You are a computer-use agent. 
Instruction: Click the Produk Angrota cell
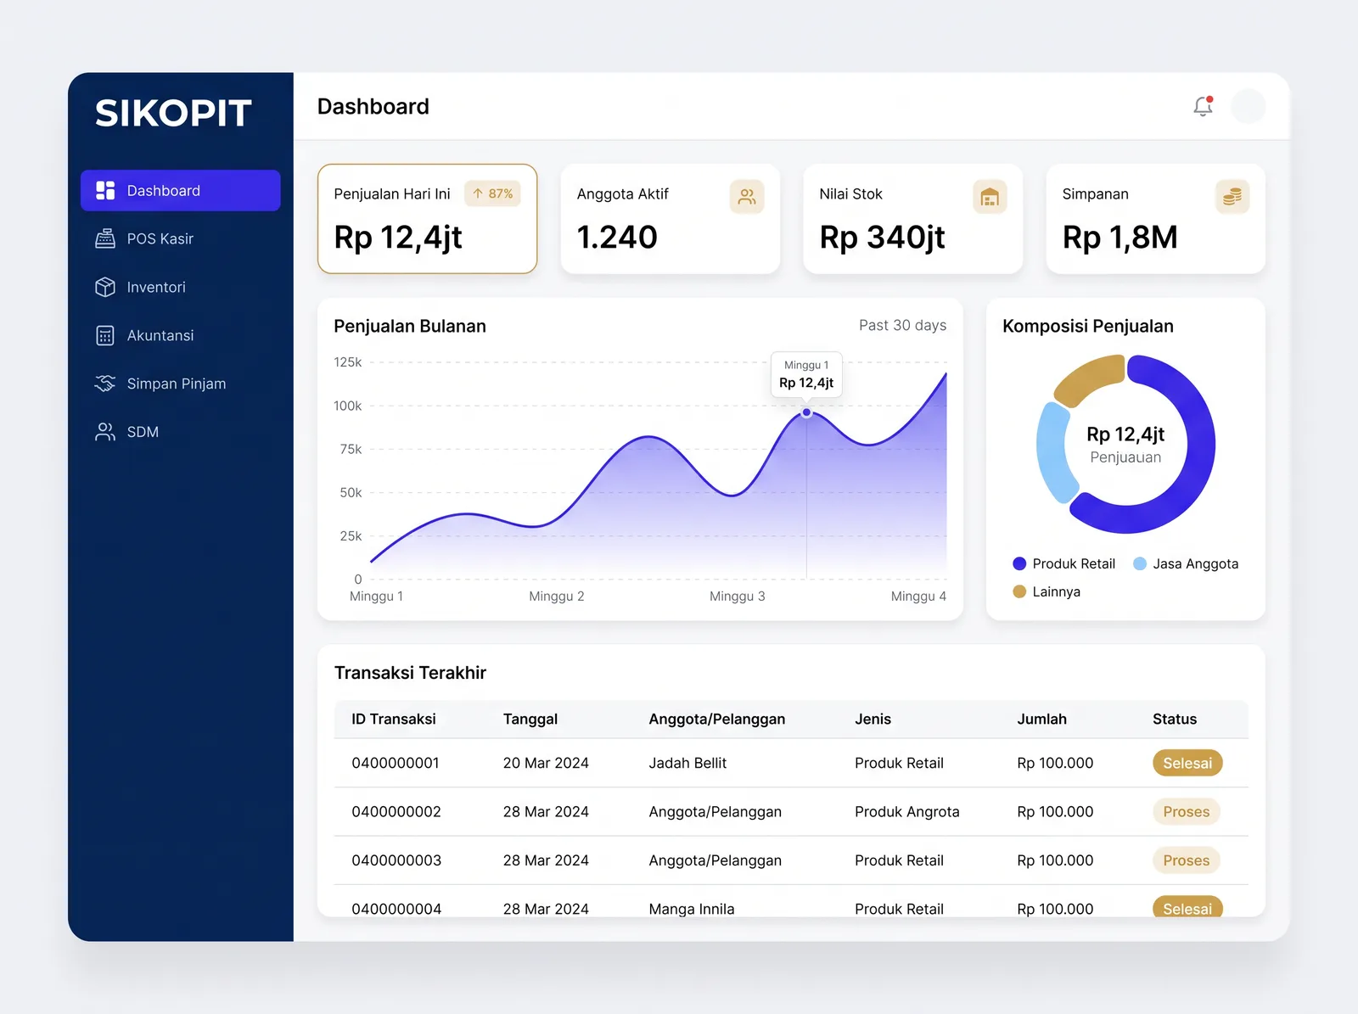tap(907, 811)
